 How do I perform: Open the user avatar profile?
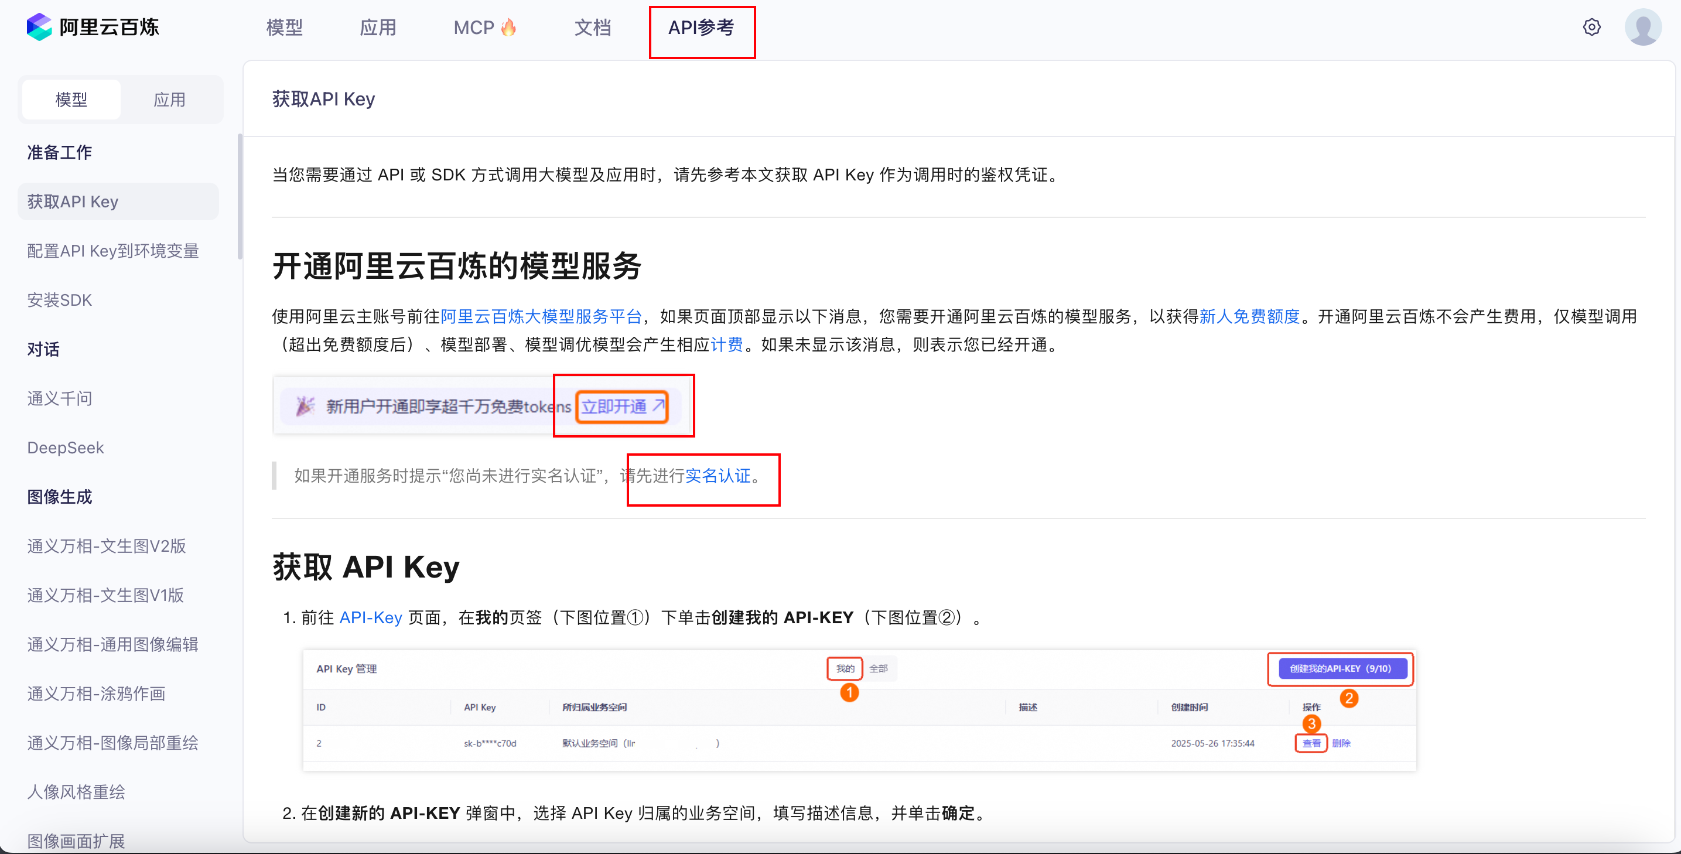1642,27
